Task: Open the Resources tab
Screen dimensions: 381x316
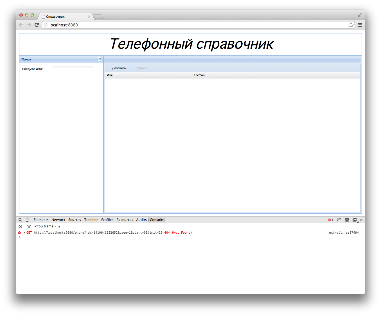Action: [x=125, y=220]
